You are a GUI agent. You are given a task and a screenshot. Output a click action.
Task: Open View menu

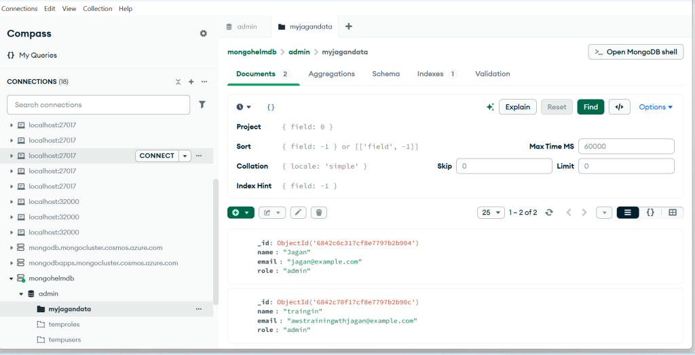point(69,8)
